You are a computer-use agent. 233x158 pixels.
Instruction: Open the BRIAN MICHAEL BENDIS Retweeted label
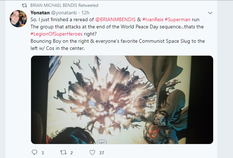pyautogui.click(x=64, y=5)
